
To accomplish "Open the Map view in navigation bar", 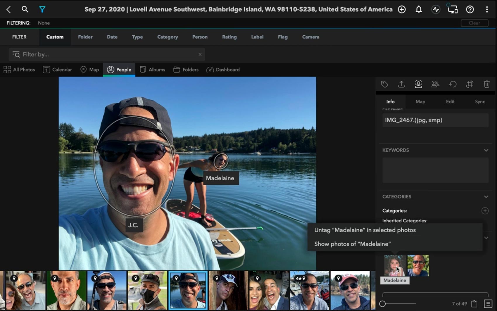I will point(90,70).
